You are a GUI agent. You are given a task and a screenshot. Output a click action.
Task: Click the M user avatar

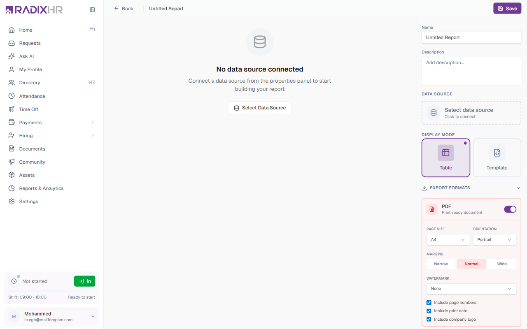click(x=14, y=317)
